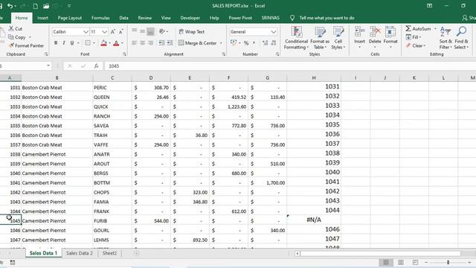Click Increase Decimal icon

pyautogui.click(x=265, y=43)
